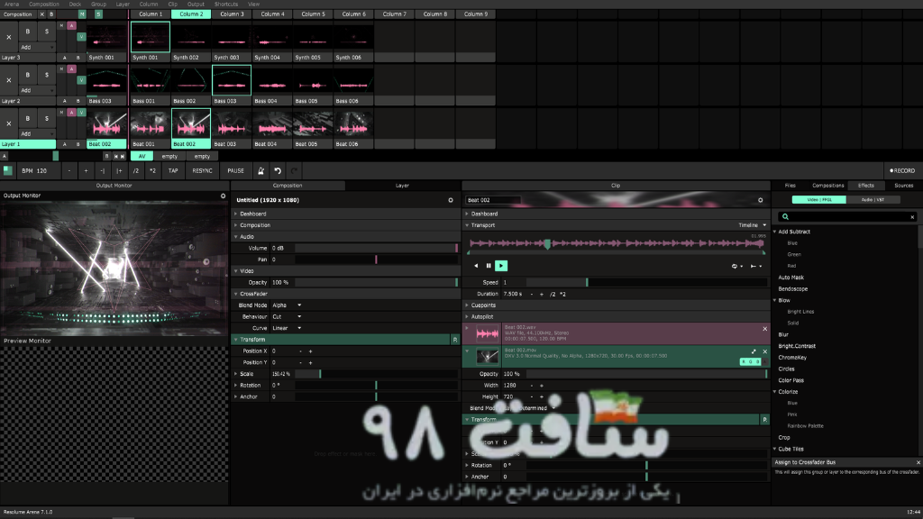Image resolution: width=923 pixels, height=519 pixels.
Task: Toggle the green V button on Layer 2
Action: coord(81,80)
